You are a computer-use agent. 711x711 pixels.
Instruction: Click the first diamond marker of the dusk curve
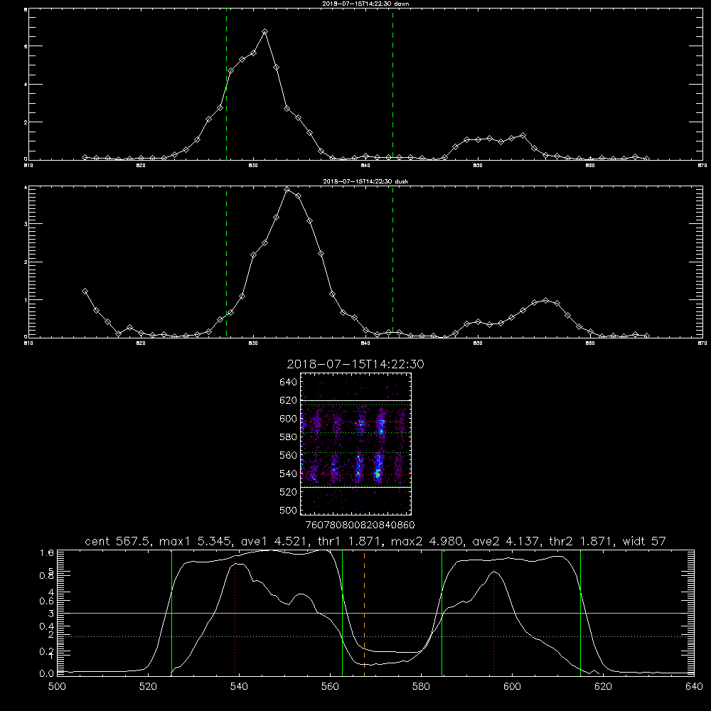tap(85, 291)
